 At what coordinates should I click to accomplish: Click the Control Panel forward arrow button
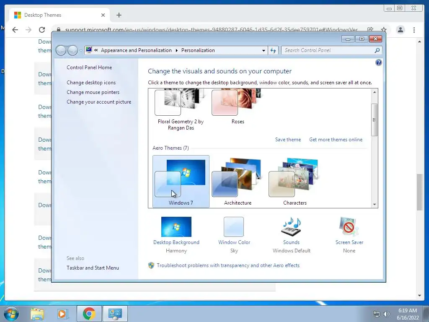[72, 50]
